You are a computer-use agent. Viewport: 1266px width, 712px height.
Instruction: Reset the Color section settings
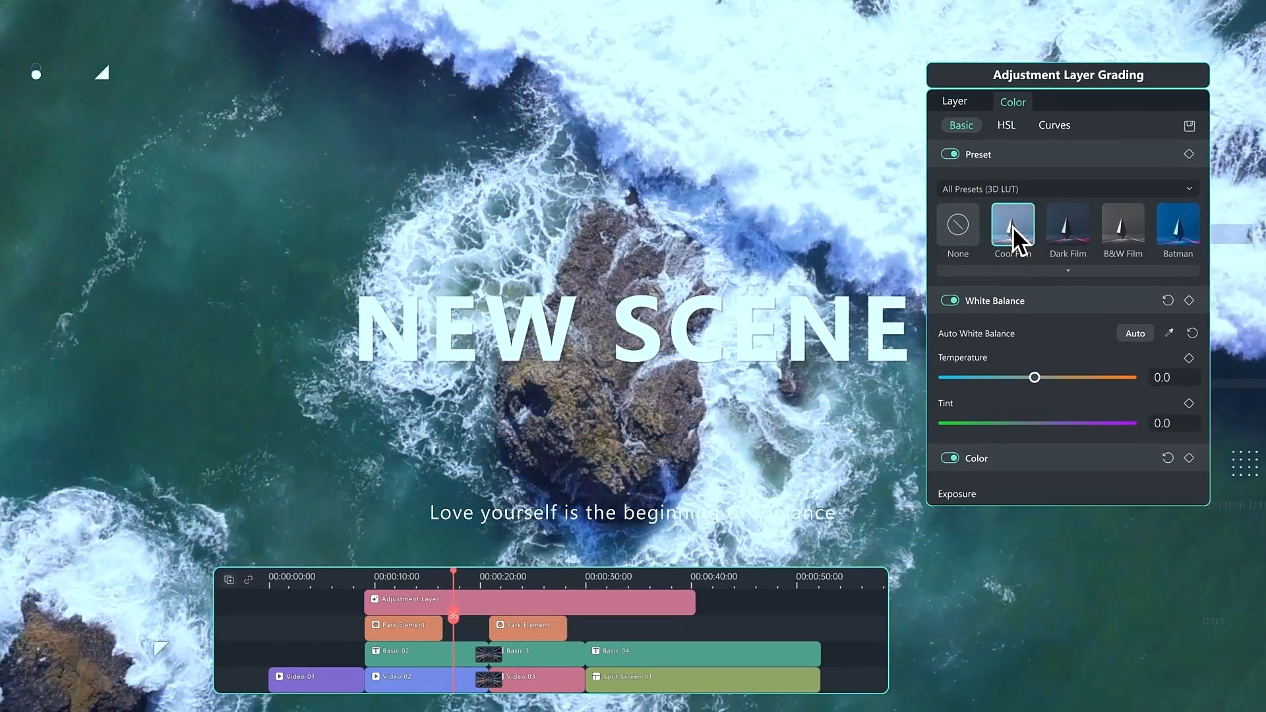tap(1168, 458)
